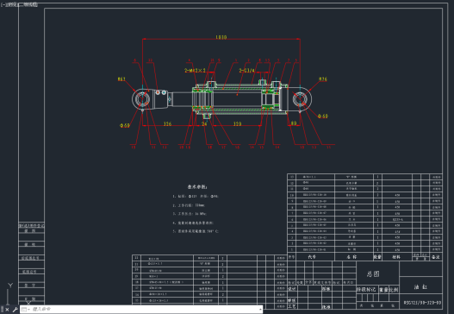Select the 320 stroke dimension text

(238, 124)
